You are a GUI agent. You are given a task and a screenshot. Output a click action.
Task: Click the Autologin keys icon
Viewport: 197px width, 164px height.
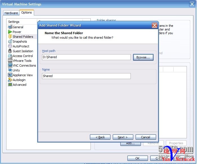pyautogui.click(x=10, y=80)
